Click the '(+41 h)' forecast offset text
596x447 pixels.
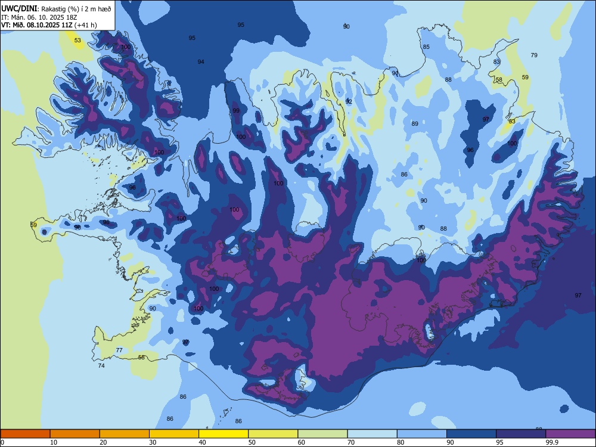click(86, 26)
